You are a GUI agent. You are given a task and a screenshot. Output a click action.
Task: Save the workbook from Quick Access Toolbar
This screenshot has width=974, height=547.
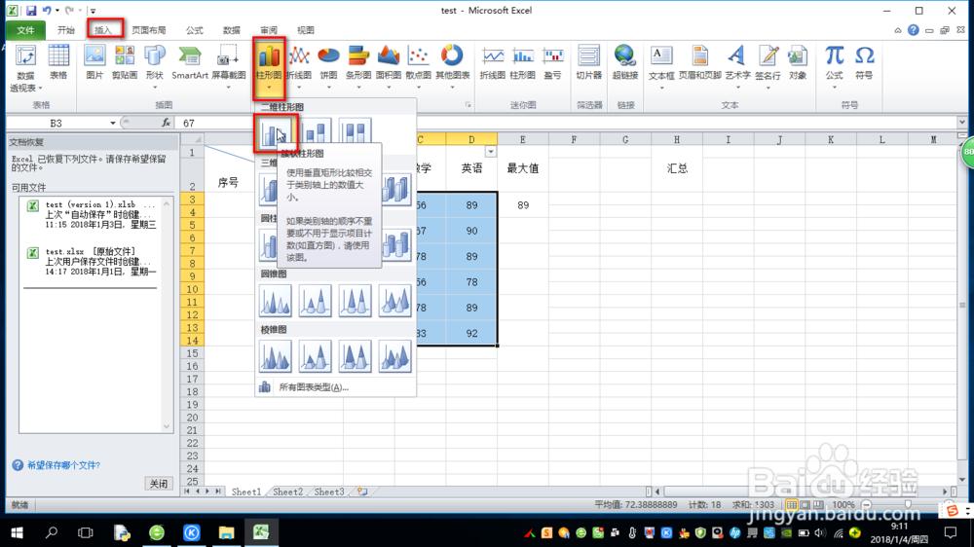(31, 11)
